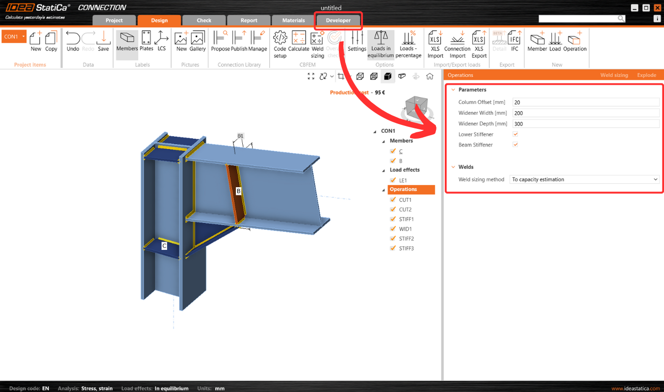Click the Plates labels icon
Image resolution: width=664 pixels, height=392 pixels.
tap(146, 42)
